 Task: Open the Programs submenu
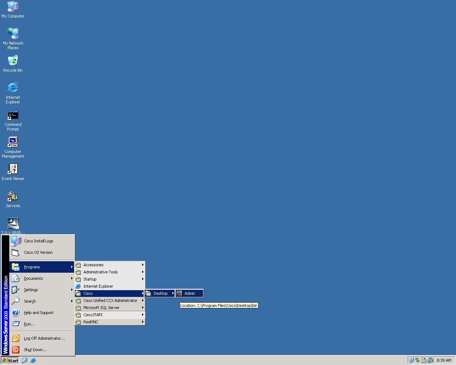pyautogui.click(x=42, y=267)
